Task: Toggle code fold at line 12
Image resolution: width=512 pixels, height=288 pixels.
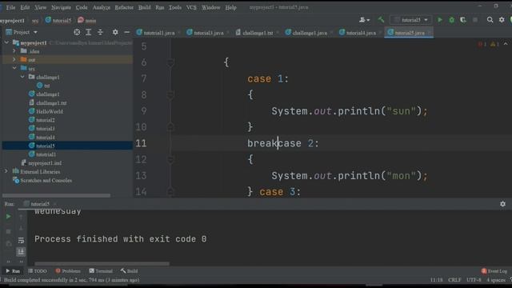Action: (170, 159)
